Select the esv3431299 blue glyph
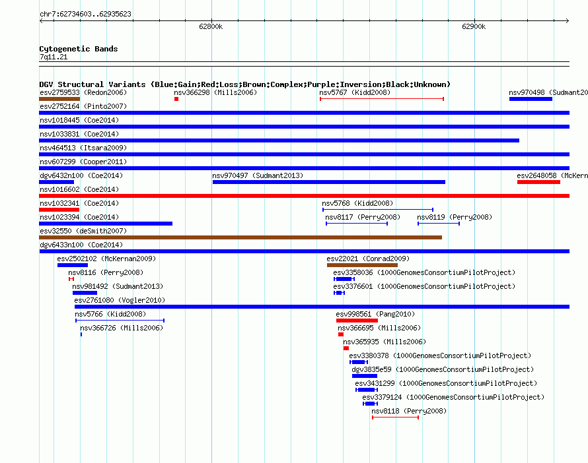This screenshot has width=588, height=463. [367, 390]
